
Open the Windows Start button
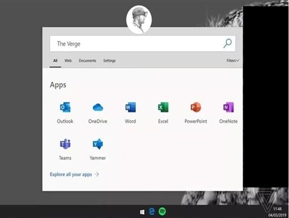[142, 212]
